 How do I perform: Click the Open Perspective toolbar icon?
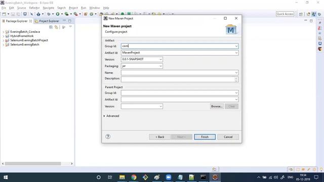click(x=301, y=14)
